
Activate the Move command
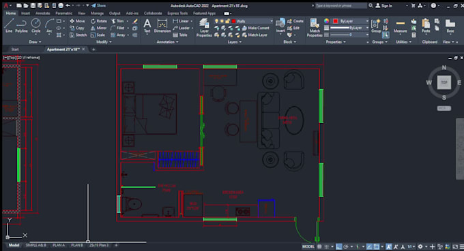tap(77, 21)
